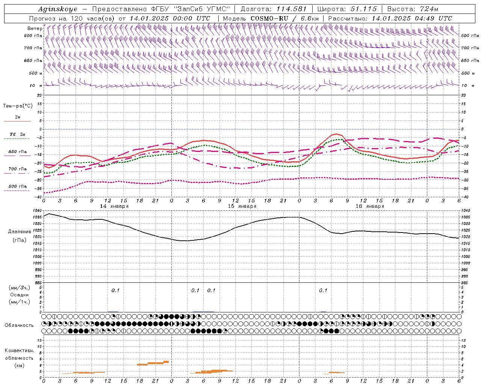The height and width of the screenshot is (384, 481).
Task: Click the solid line sample above "2м" legend
Action: click(x=17, y=121)
